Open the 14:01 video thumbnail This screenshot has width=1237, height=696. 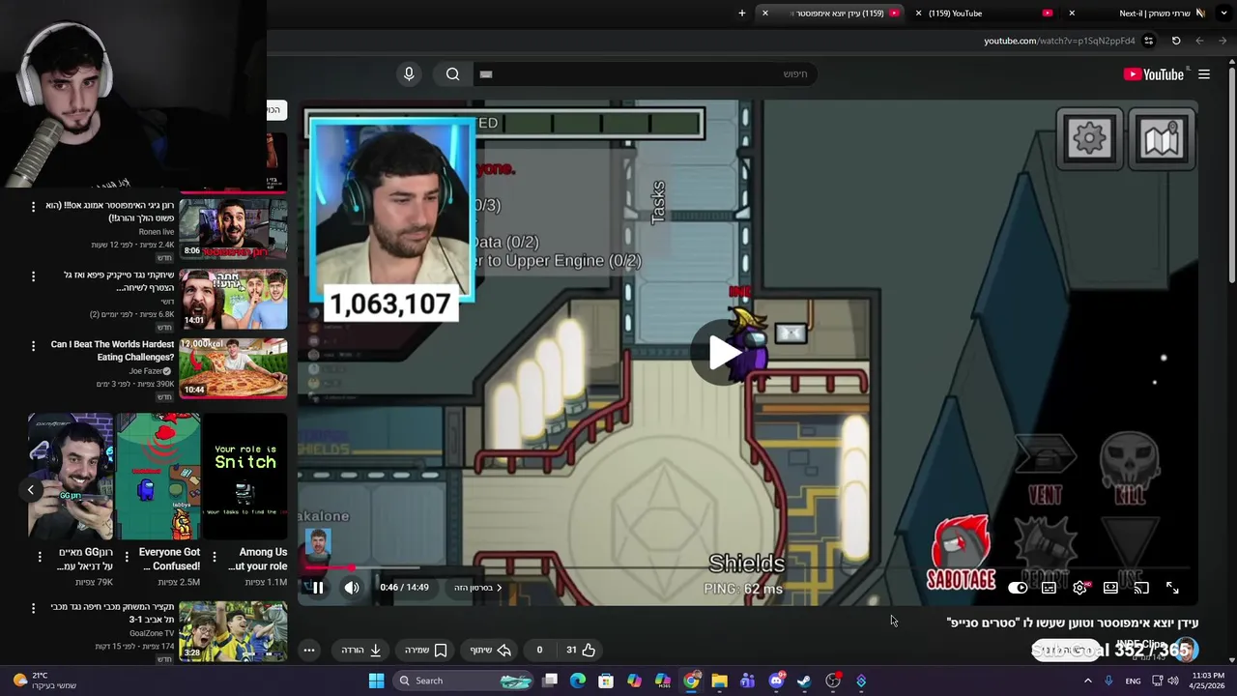233,299
